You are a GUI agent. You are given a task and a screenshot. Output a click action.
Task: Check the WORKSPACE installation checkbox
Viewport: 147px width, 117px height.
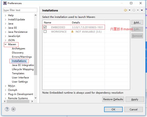[x=45, y=32]
